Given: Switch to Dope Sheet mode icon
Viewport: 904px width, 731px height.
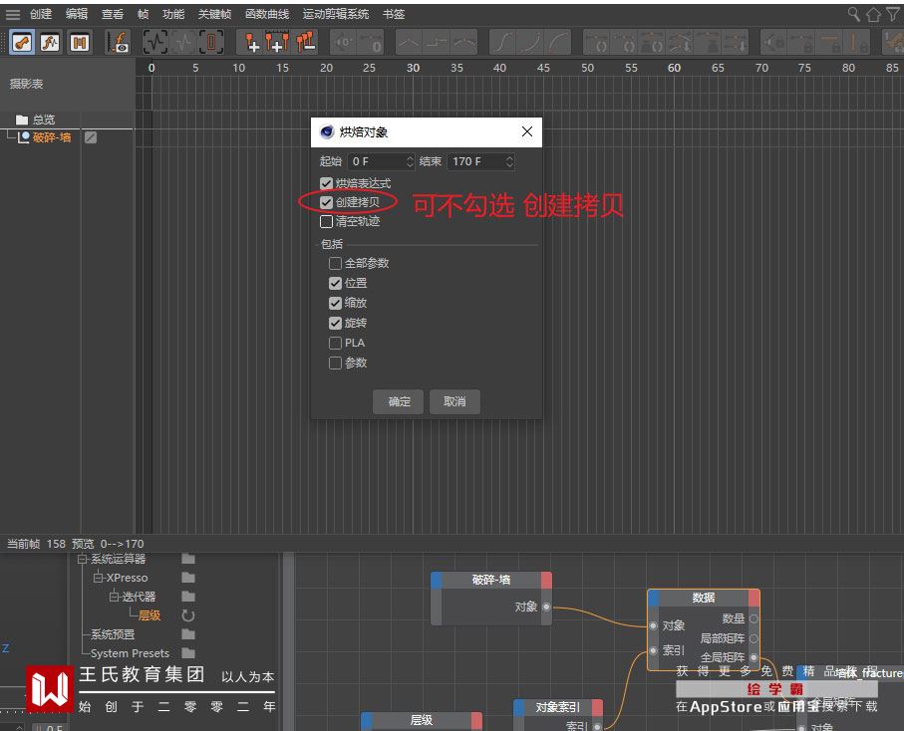Looking at the screenshot, I should point(21,43).
